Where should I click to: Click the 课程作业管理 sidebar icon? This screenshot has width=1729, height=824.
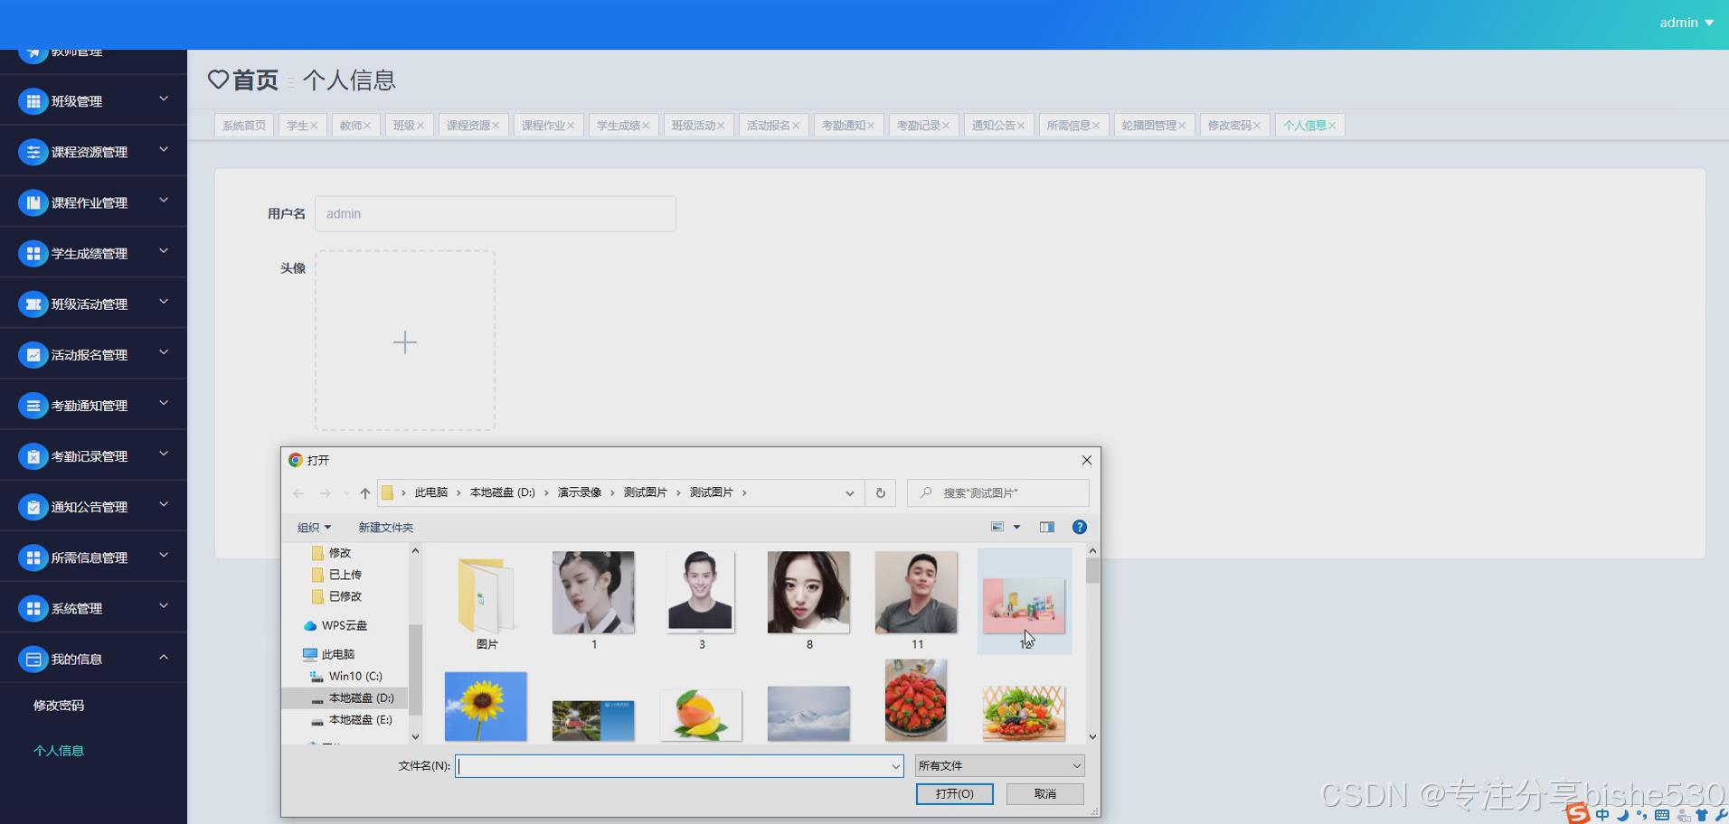coord(33,202)
